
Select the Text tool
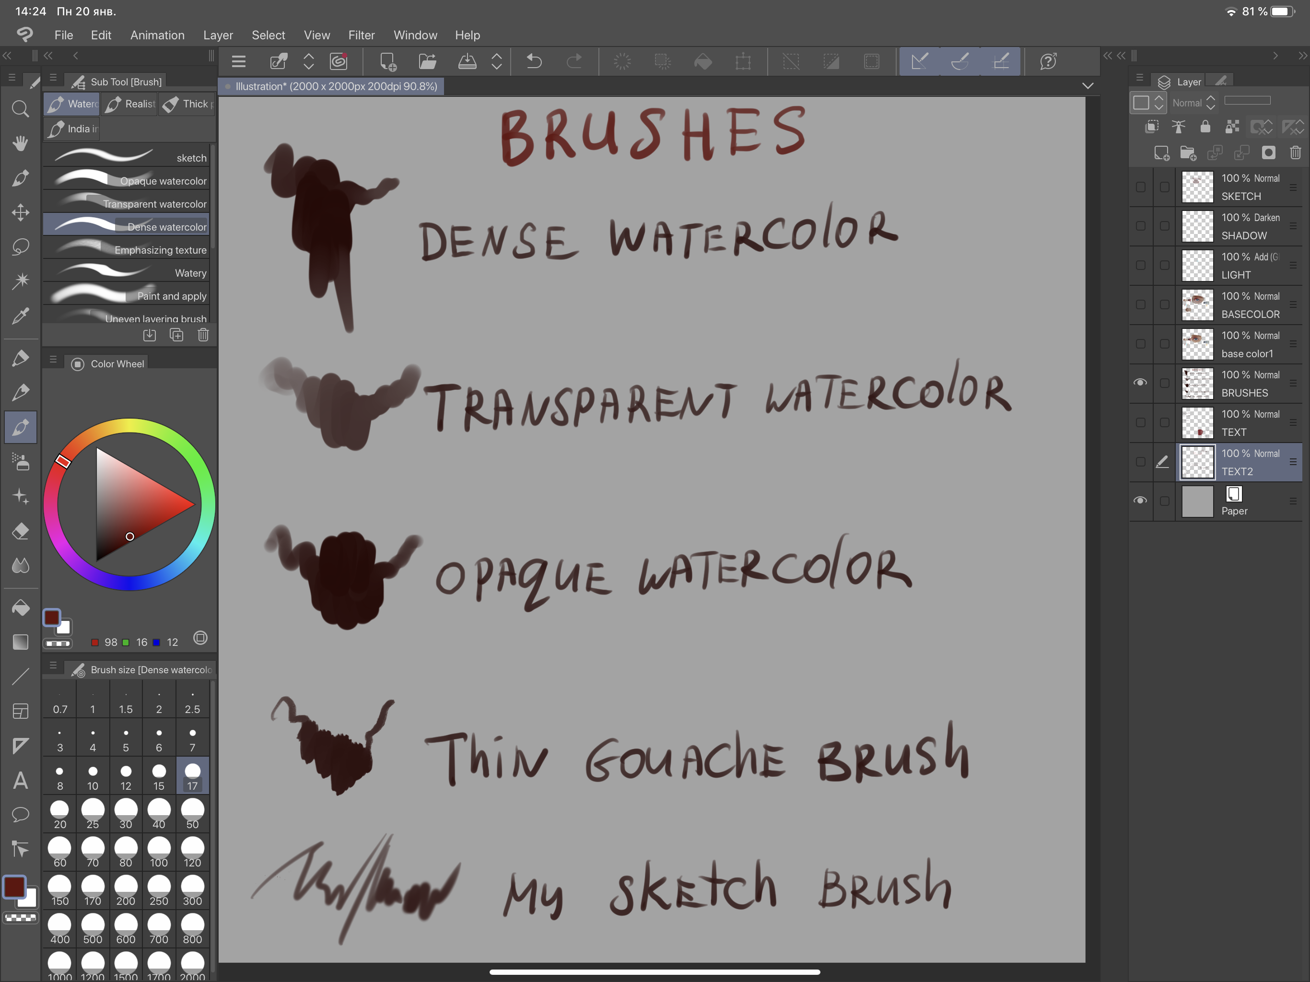coord(21,780)
